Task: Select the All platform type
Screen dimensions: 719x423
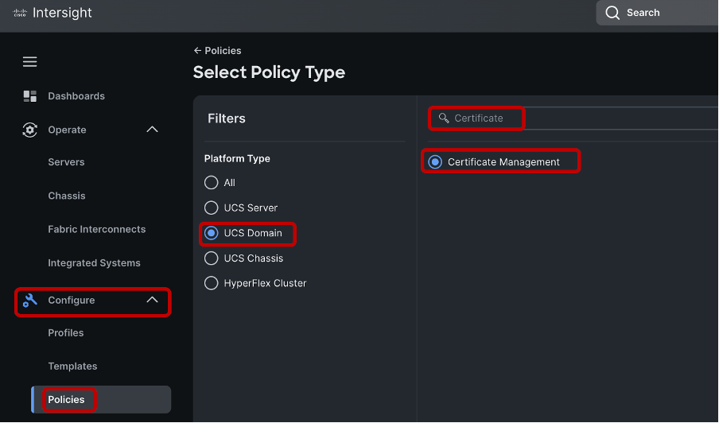Action: 212,182
